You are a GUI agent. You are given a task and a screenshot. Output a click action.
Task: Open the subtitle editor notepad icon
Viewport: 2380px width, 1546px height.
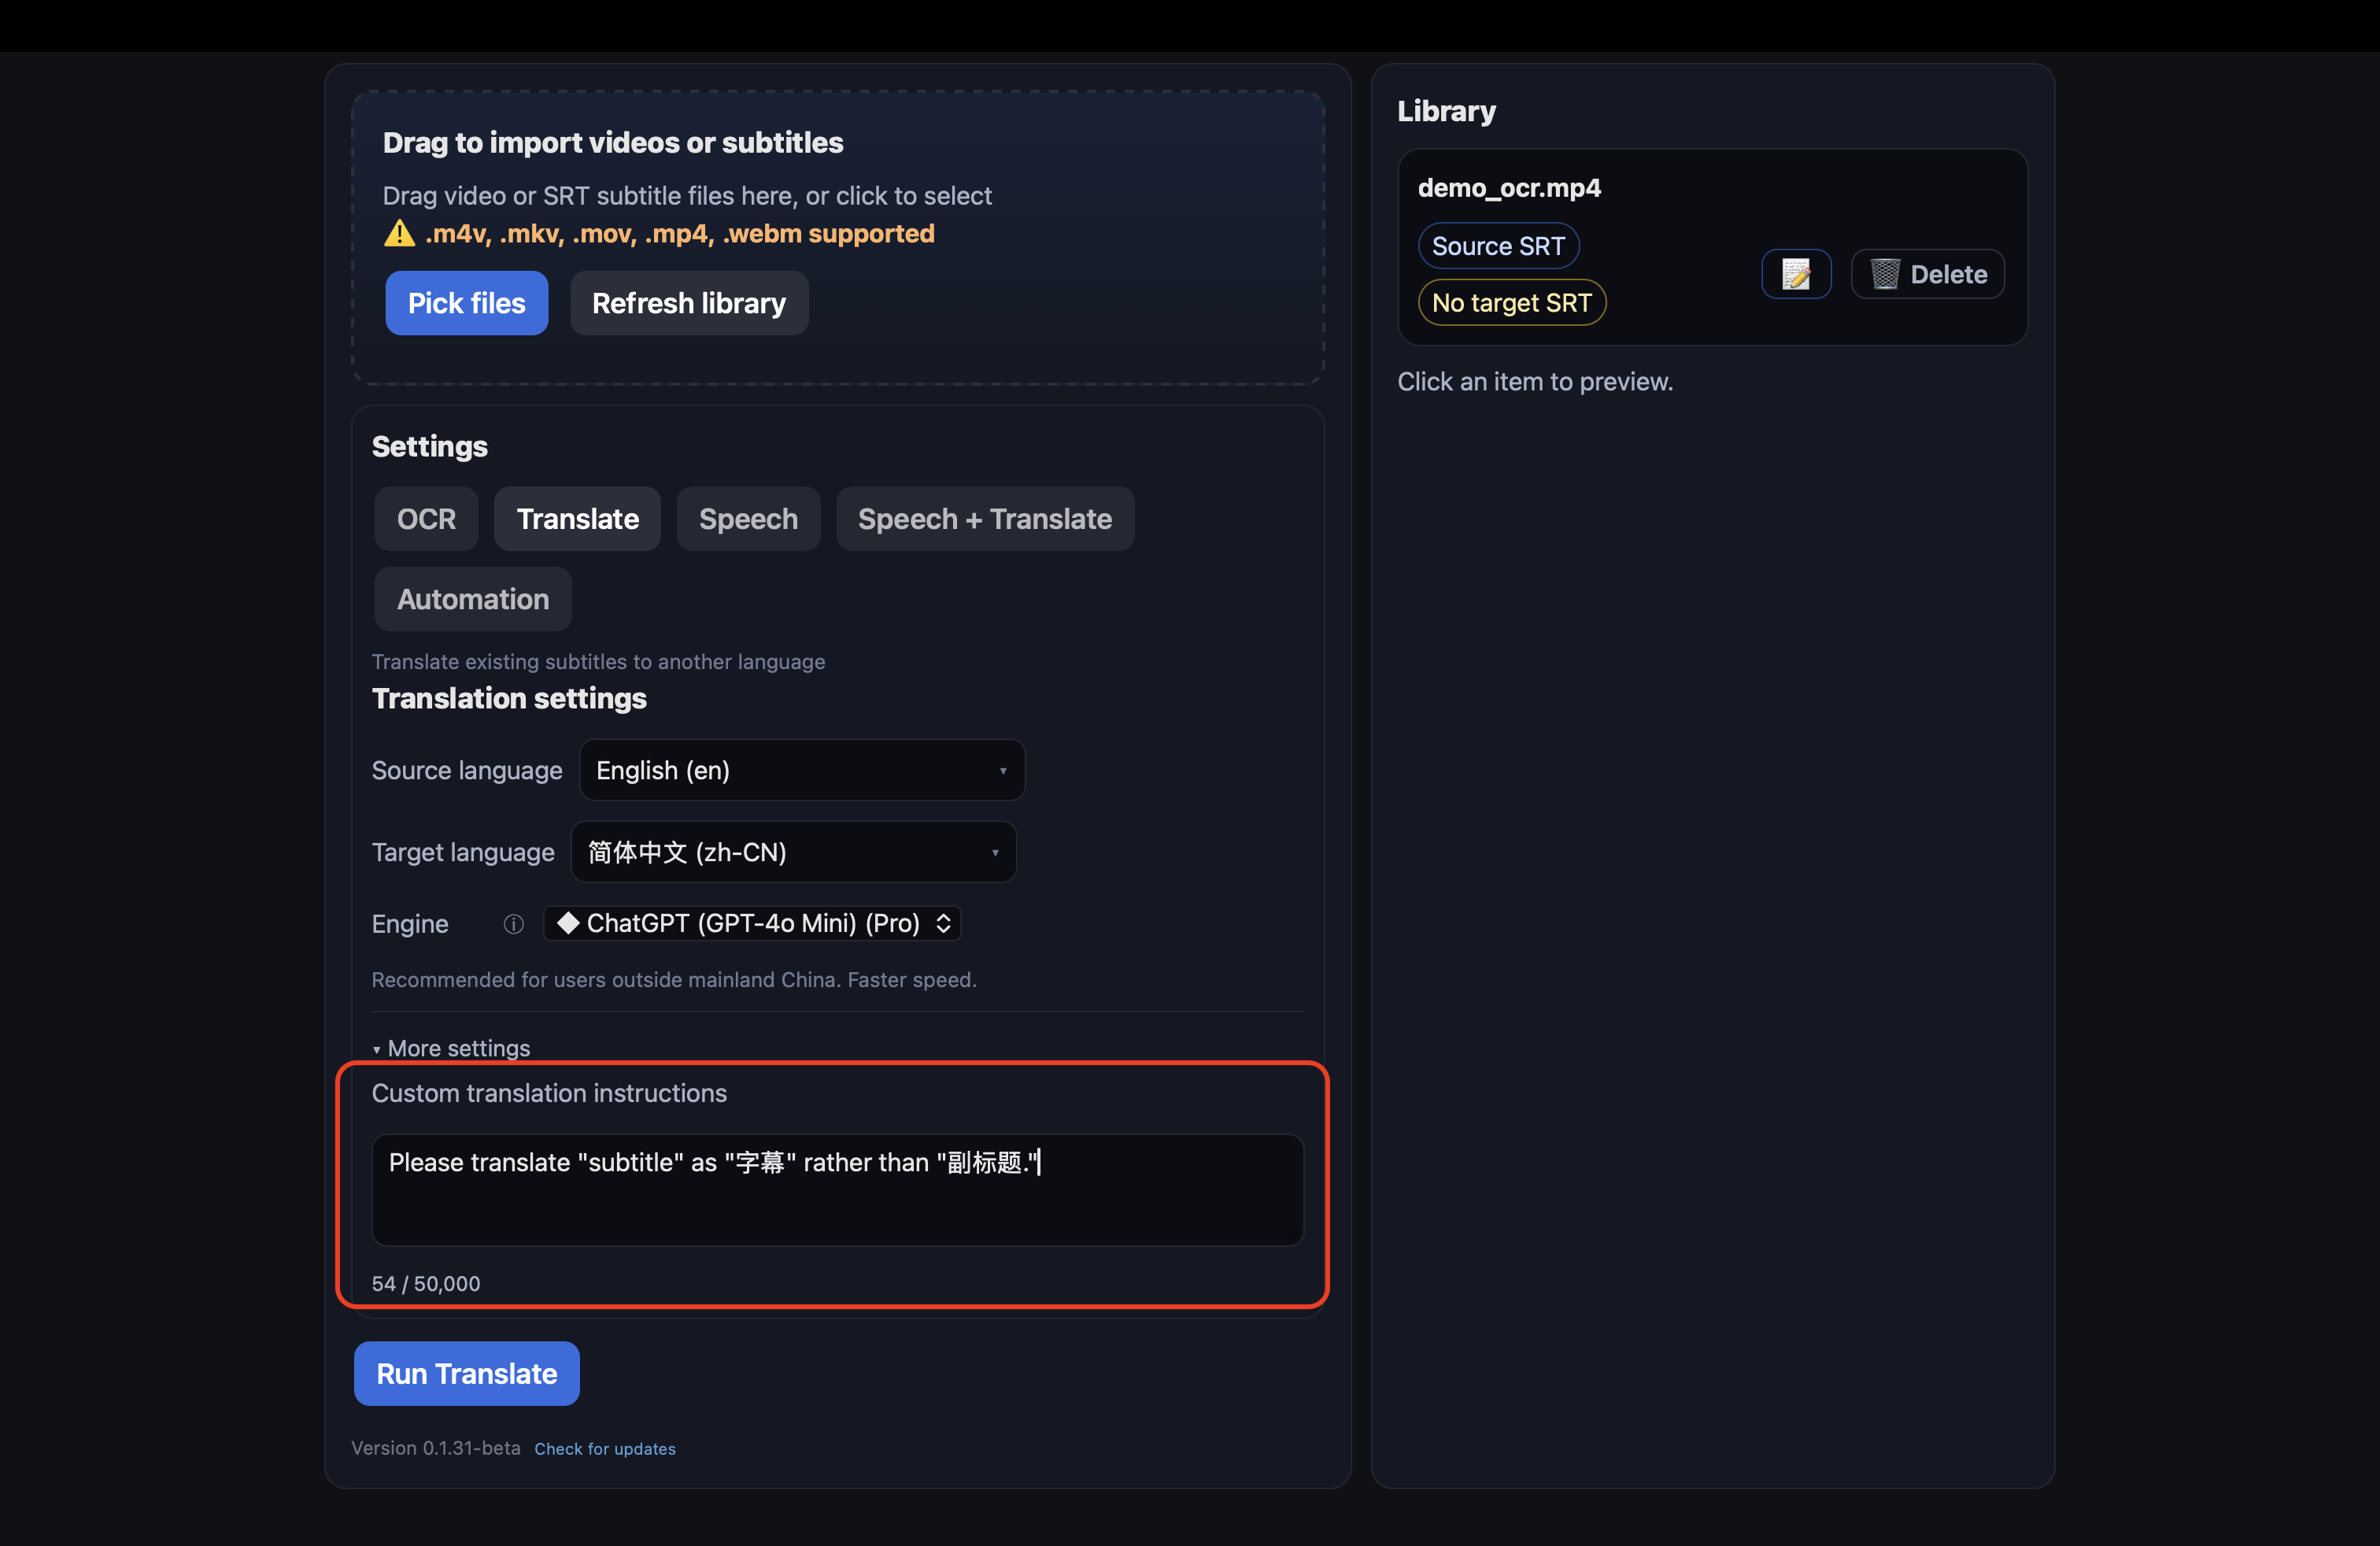click(1796, 274)
